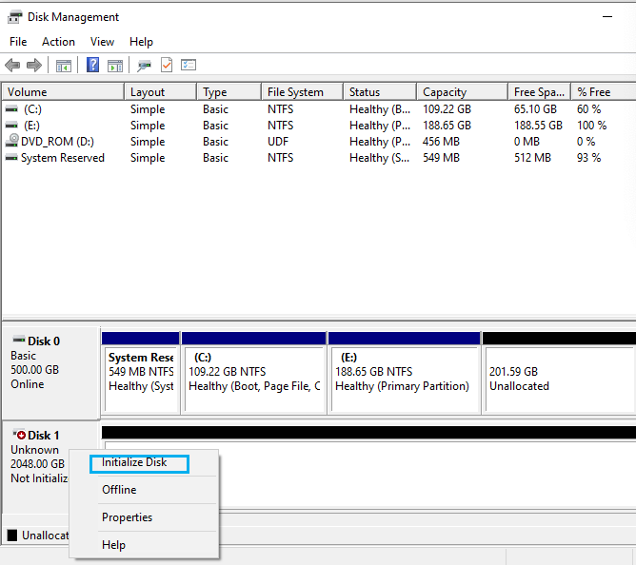Minimize the Disk Management window

coord(607,16)
